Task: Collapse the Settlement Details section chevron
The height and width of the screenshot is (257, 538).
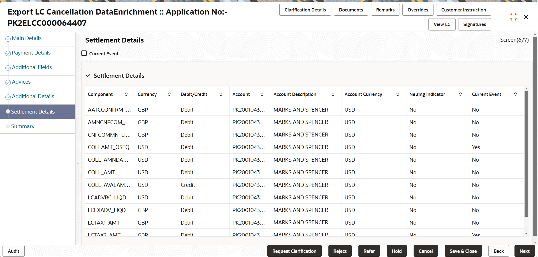Action: pyautogui.click(x=88, y=76)
